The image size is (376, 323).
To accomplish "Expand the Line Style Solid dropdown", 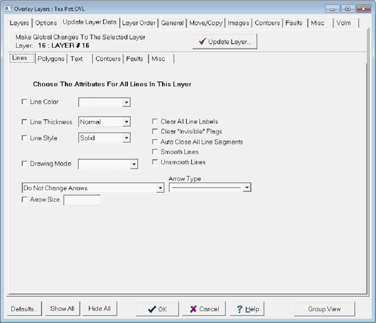I will click(x=126, y=138).
